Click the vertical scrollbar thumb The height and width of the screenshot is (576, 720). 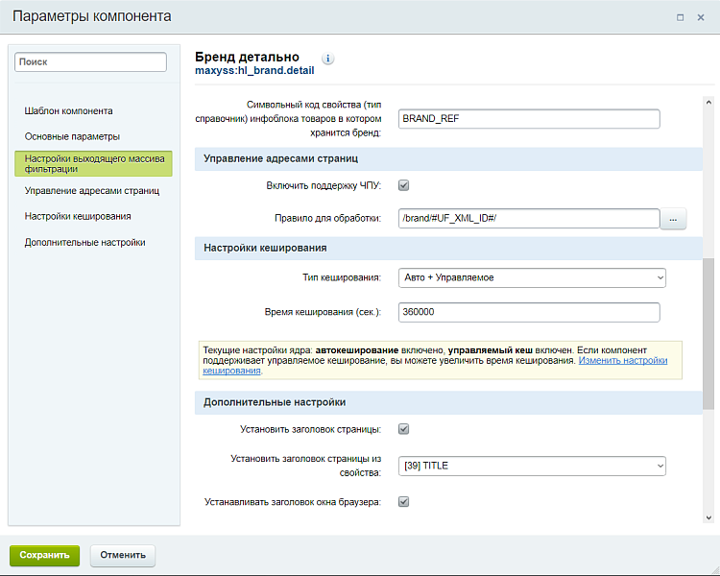tap(708, 334)
